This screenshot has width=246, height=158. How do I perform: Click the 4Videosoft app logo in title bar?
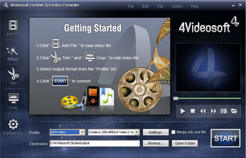coord(6,5)
